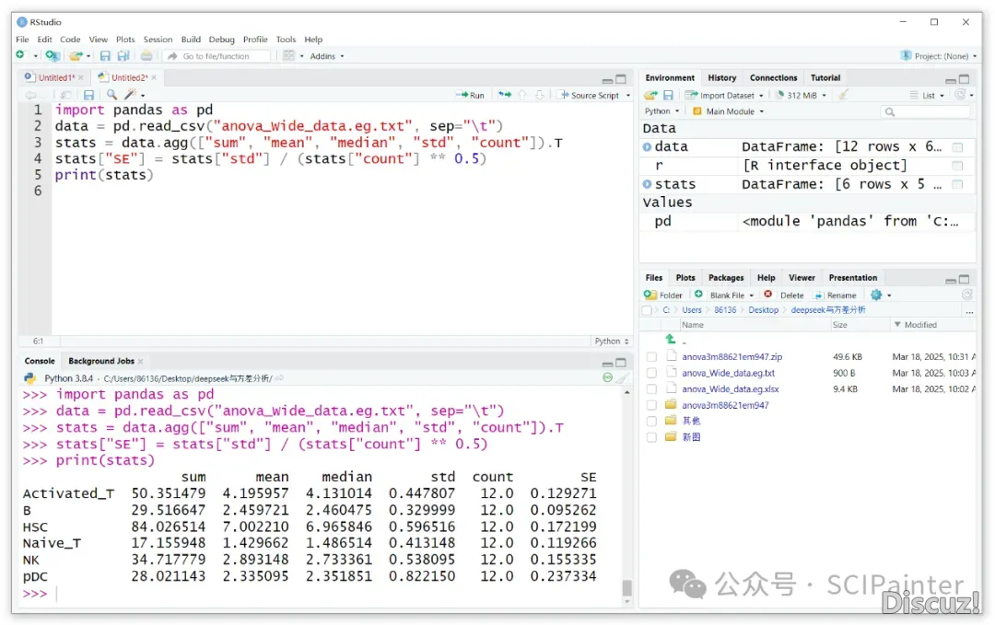Save workspace icon in Environment pane
Viewport: 995px width, 625px height.
click(668, 95)
